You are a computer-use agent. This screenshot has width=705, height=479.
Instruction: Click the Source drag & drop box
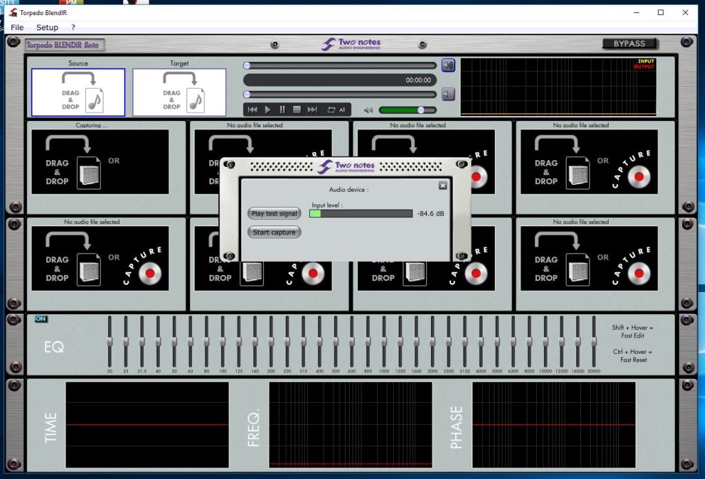[78, 93]
